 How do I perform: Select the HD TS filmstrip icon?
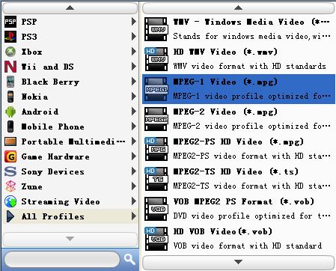pyautogui.click(x=156, y=179)
